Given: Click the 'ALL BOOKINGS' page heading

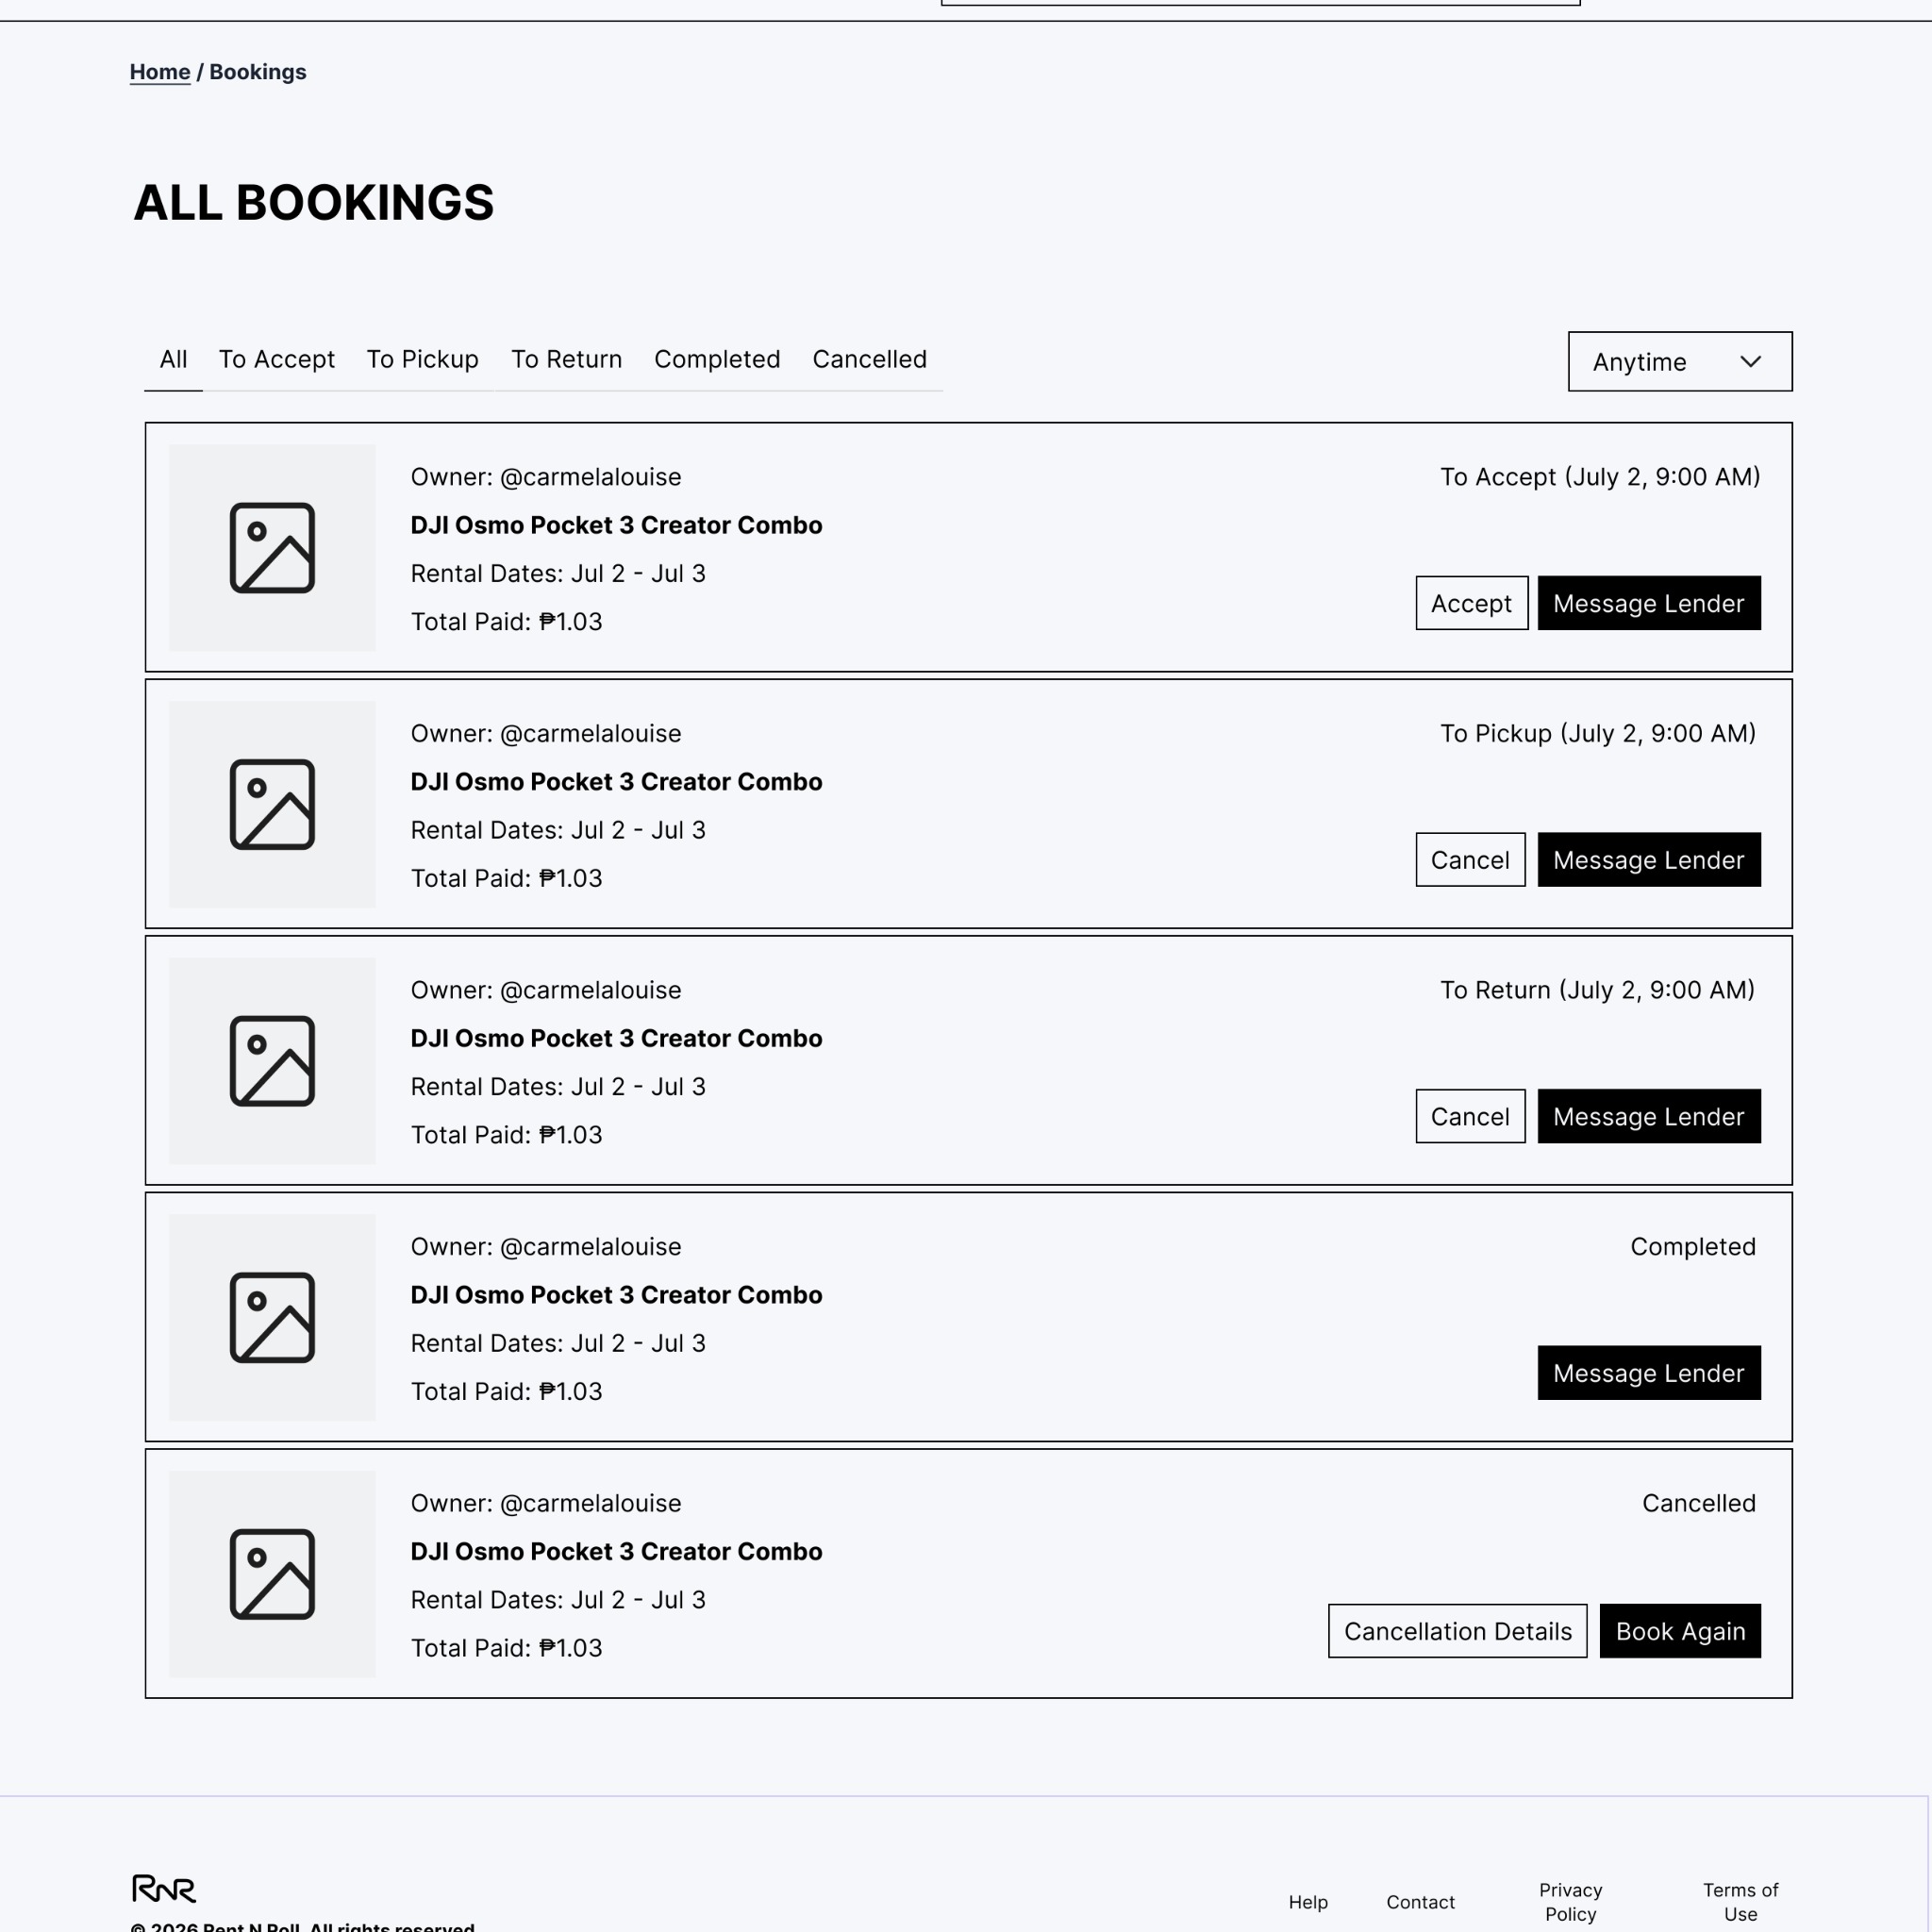Looking at the screenshot, I should click(x=314, y=203).
